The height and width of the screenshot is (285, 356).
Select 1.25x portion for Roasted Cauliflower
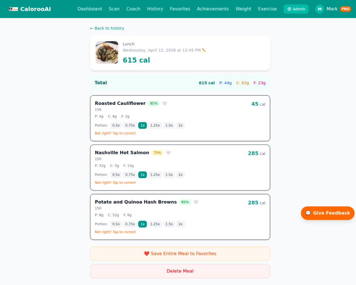tap(155, 125)
